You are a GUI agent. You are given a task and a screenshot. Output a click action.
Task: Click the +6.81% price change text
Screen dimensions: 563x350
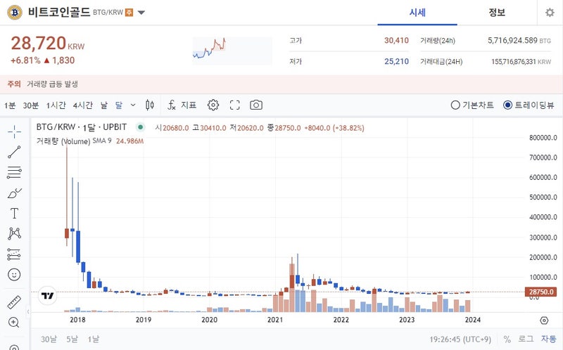(25, 60)
